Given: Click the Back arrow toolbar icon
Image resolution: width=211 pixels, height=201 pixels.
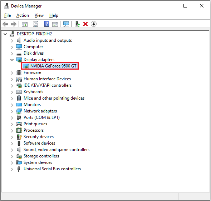Looking at the screenshot, I should [5, 24].
